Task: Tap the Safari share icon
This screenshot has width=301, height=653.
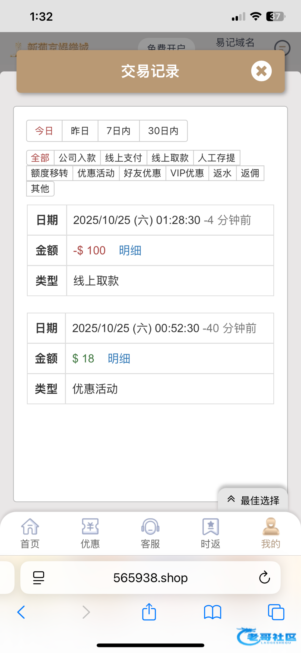Action: (x=149, y=612)
